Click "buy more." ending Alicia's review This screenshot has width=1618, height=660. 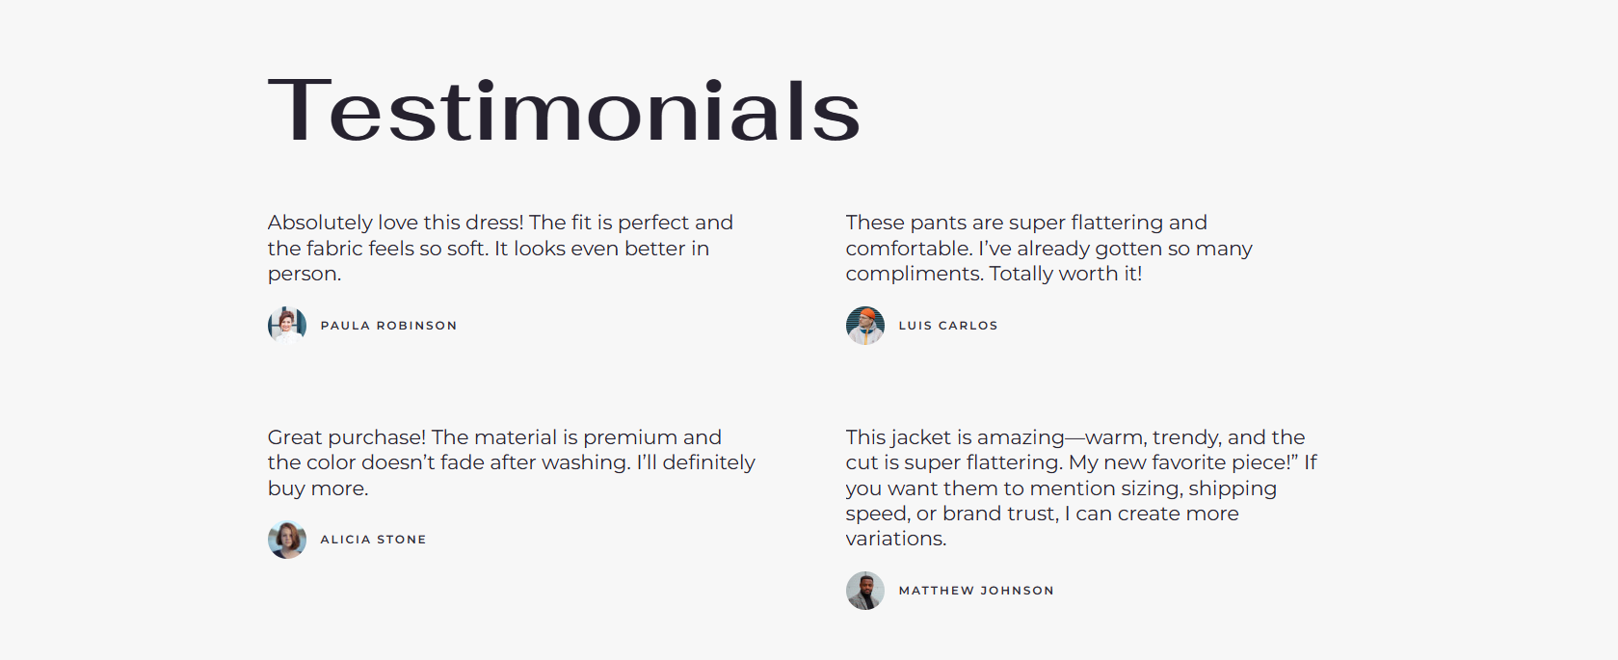pos(318,488)
